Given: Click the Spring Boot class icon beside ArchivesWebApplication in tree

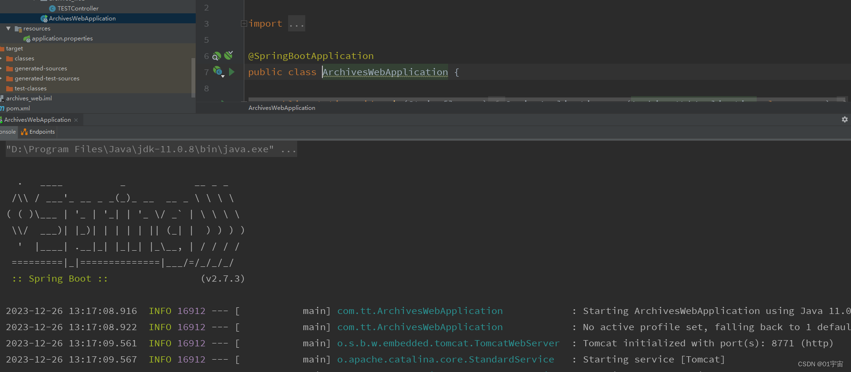Looking at the screenshot, I should (44, 19).
